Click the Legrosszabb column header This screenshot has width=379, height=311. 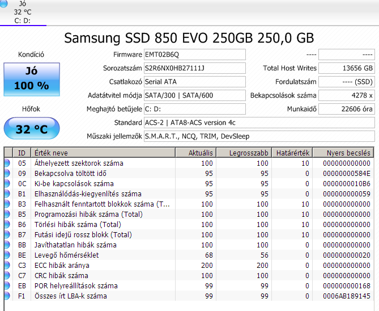pos(244,153)
